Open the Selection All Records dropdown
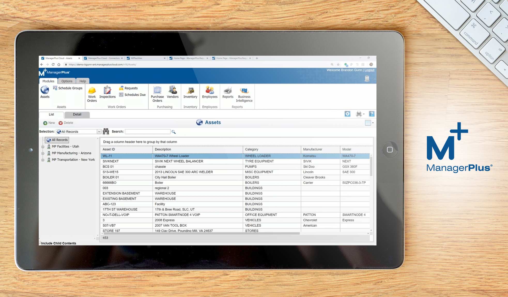Screen dimensions: 508x297 click(x=99, y=131)
